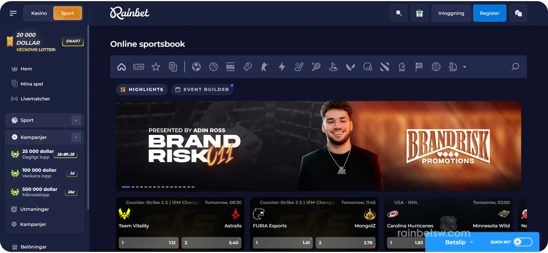Image resolution: width=548 pixels, height=253 pixels.
Task: Click the Register button
Action: [x=490, y=13]
